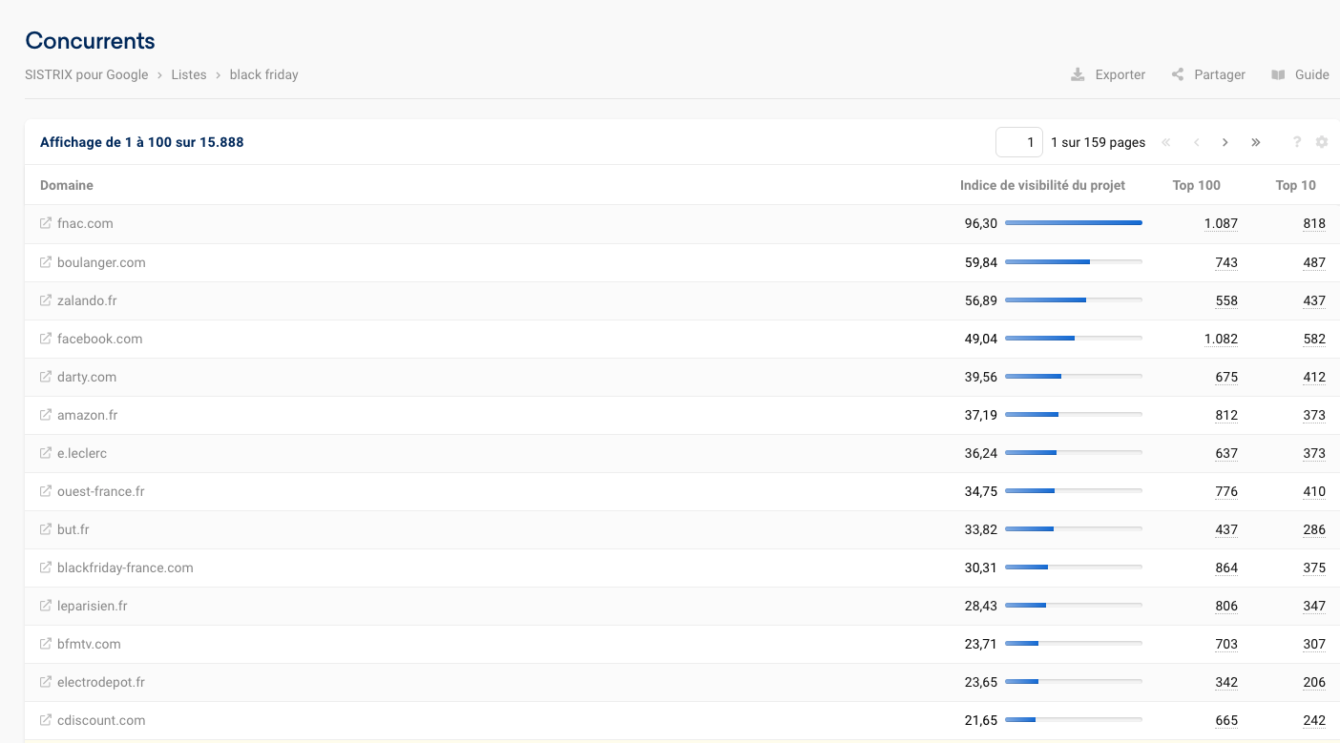This screenshot has height=743, width=1340.
Task: Open table settings gear icon
Action: (1322, 142)
